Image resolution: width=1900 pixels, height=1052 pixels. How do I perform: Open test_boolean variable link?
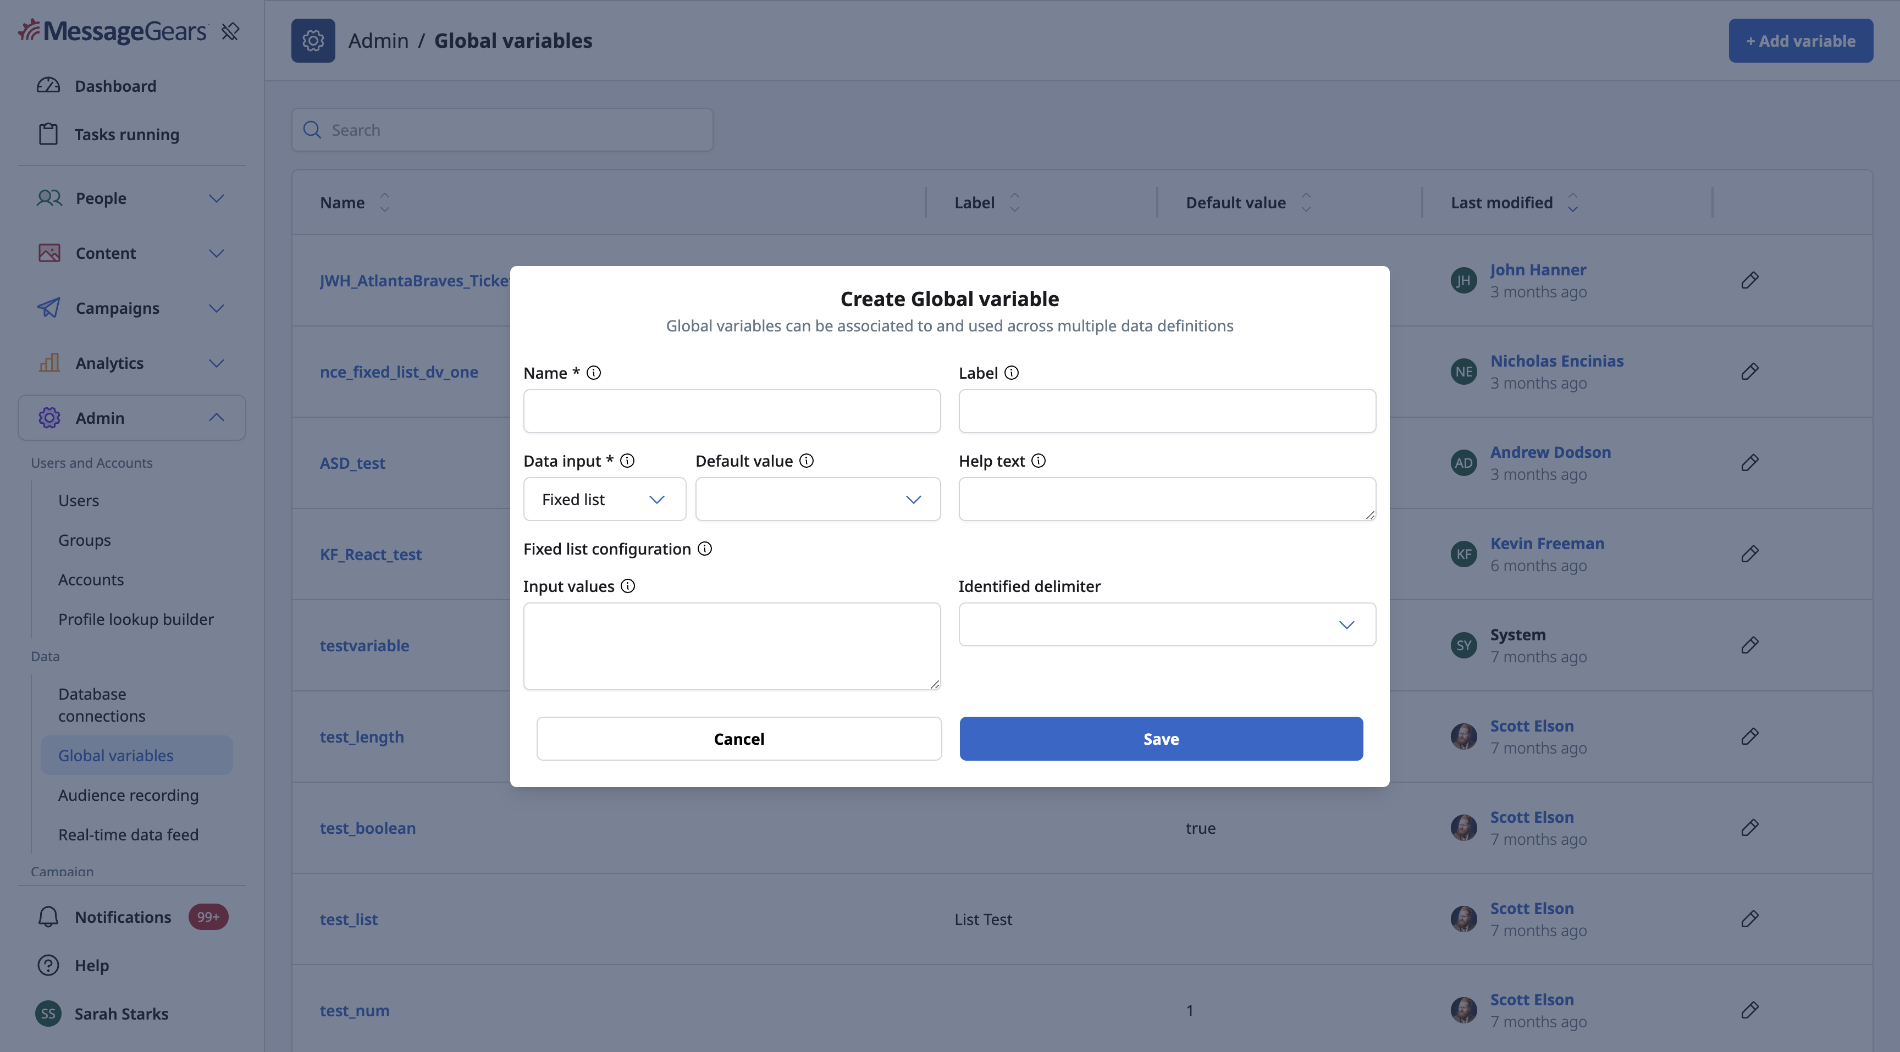(x=367, y=828)
